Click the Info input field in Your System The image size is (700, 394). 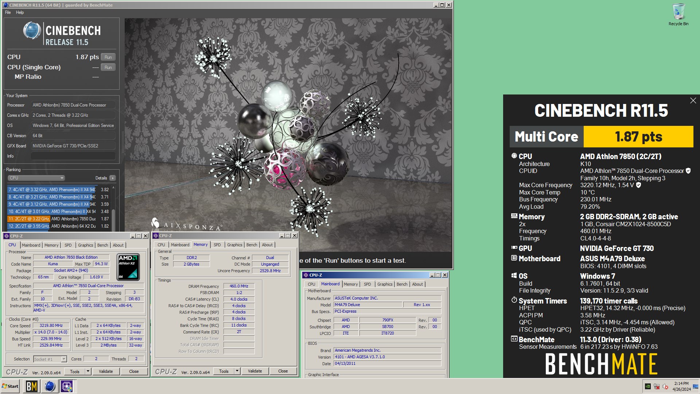pyautogui.click(x=73, y=156)
